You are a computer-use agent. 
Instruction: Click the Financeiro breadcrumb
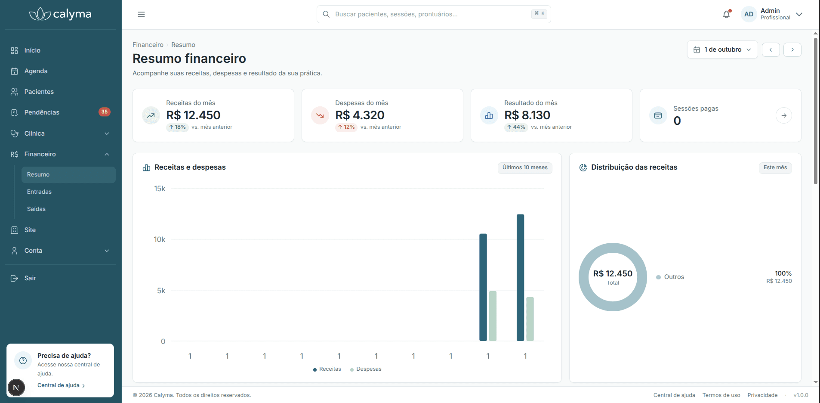coord(148,45)
